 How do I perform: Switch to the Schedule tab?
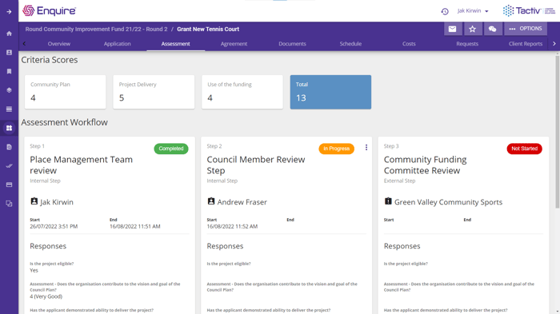click(x=350, y=44)
